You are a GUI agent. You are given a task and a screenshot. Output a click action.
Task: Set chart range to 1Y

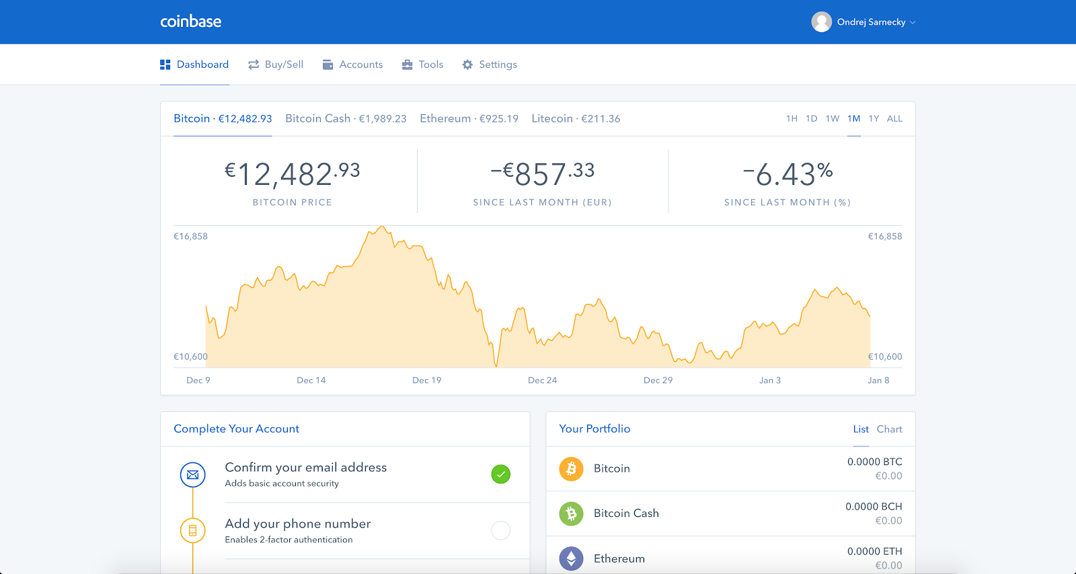[874, 118]
